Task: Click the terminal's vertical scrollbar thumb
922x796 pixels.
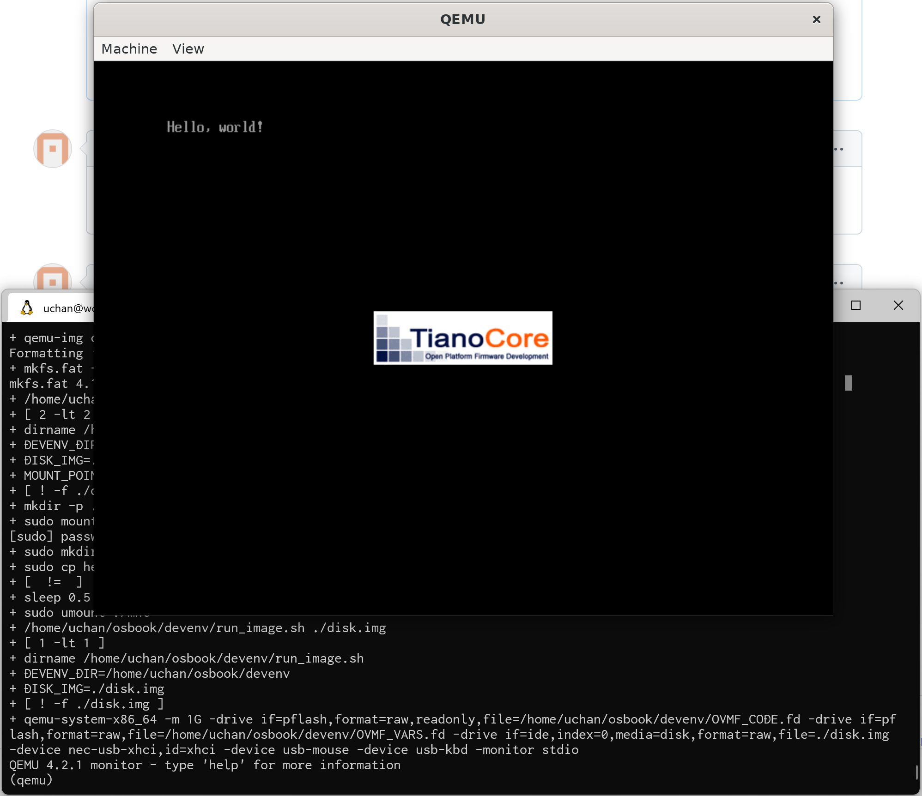Action: 916,772
